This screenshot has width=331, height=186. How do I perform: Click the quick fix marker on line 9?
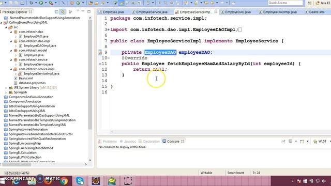click(100, 52)
